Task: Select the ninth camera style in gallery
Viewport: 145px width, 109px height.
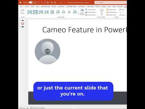Action: 75,12
